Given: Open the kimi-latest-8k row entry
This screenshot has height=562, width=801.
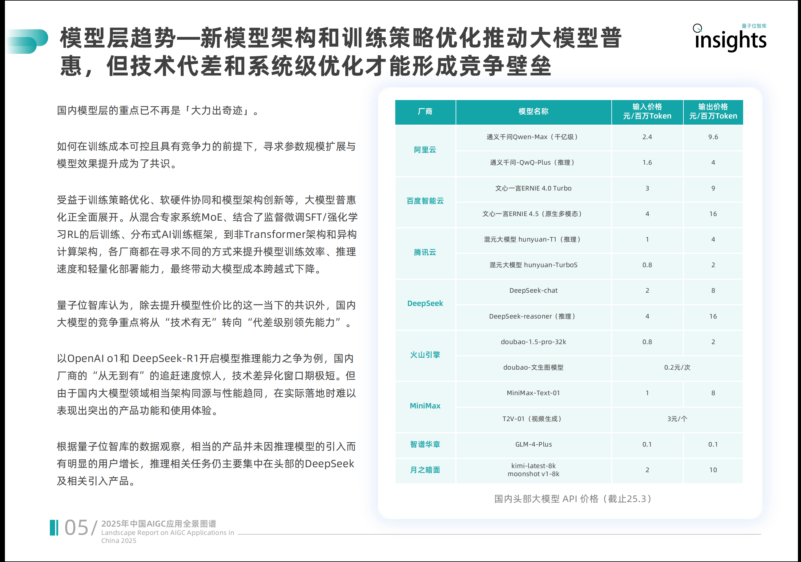Looking at the screenshot, I should point(533,466).
